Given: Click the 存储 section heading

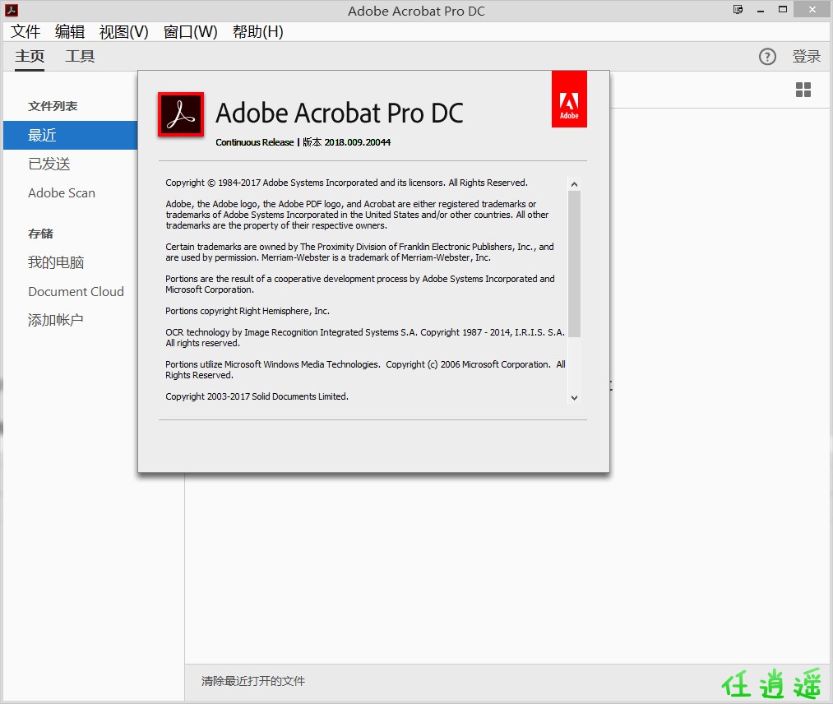Looking at the screenshot, I should point(40,234).
